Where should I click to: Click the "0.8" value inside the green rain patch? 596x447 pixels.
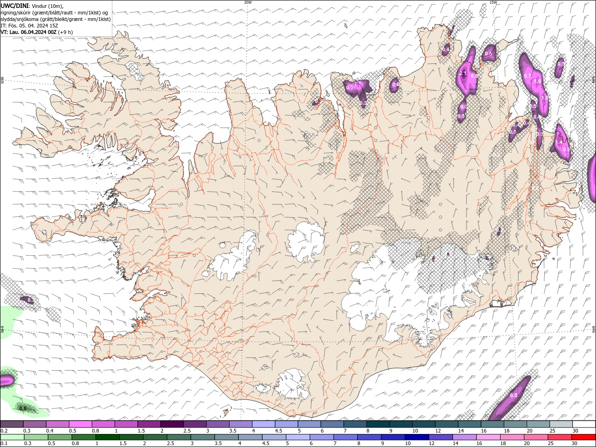coord(22,408)
